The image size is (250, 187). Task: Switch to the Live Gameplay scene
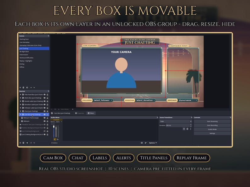34,42
